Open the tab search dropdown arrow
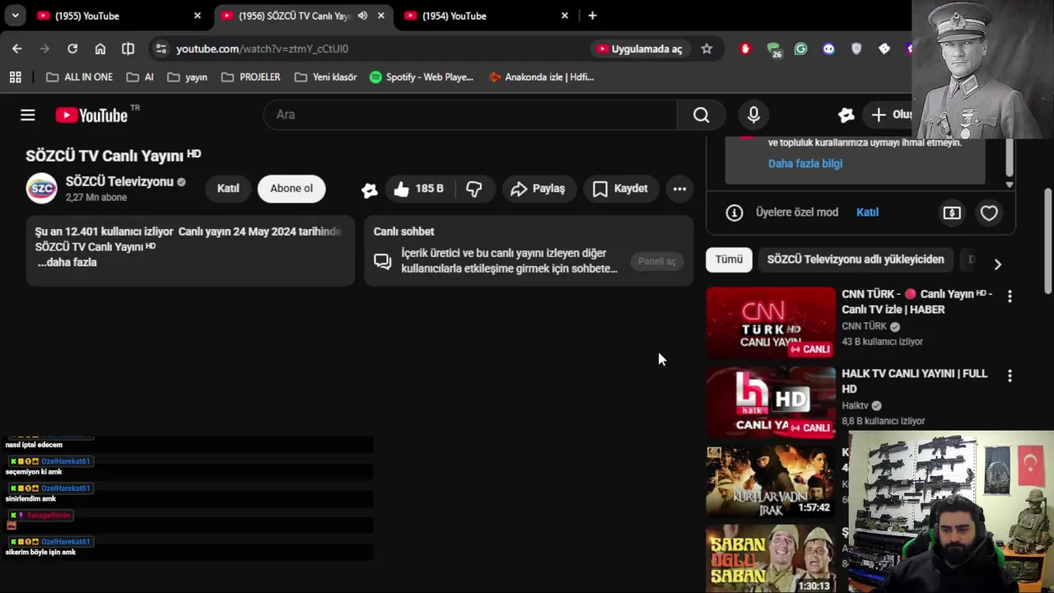The image size is (1054, 593). [15, 16]
